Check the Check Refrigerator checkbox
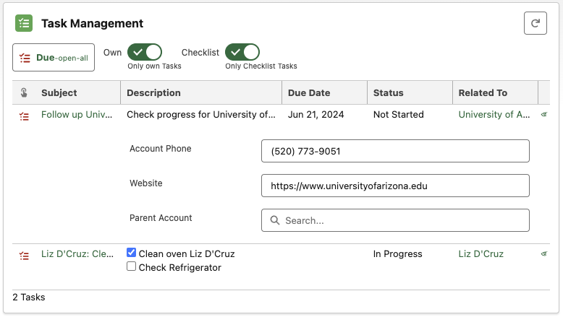 pyautogui.click(x=132, y=266)
